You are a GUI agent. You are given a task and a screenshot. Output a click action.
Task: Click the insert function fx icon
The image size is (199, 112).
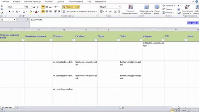[x=27, y=20]
